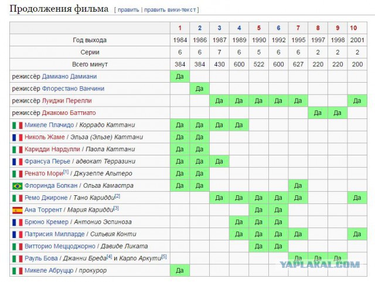The height and width of the screenshot is (282, 375).
Task: Select the 522 total minutes cell
Action: tap(259, 64)
